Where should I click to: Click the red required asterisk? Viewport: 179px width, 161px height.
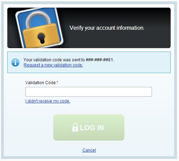pyautogui.click(x=57, y=82)
